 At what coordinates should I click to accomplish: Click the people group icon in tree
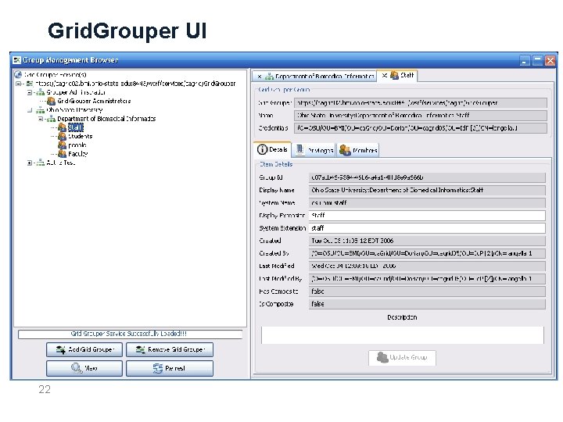(62, 145)
